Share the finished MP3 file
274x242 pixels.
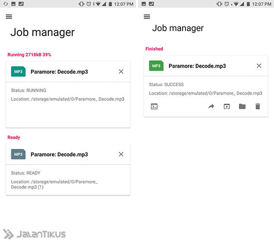[x=211, y=106]
